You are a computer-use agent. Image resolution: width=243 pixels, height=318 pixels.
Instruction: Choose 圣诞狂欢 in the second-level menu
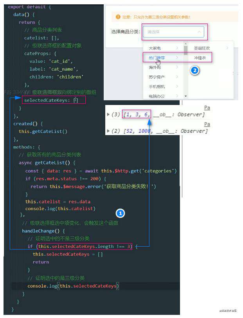pos(202,48)
